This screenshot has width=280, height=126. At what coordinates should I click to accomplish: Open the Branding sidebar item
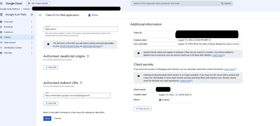pyautogui.click(x=8, y=27)
